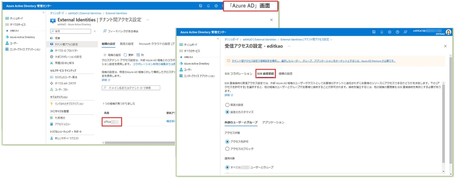Switch to the 既定の設定 tab in back window
Screen dimensions: 455x178
[127, 44]
